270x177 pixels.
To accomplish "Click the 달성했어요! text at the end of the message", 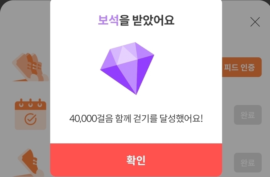I will pos(181,119).
